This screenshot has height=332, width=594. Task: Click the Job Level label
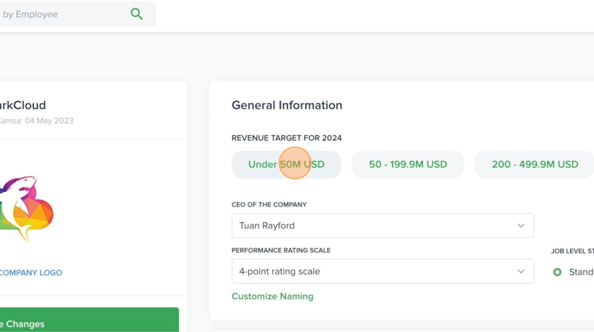click(573, 251)
